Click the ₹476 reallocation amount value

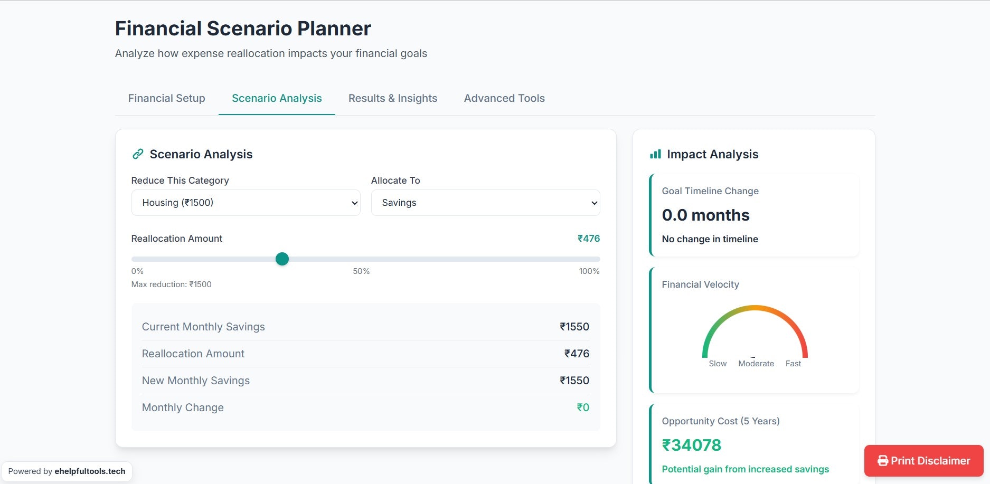tap(588, 238)
